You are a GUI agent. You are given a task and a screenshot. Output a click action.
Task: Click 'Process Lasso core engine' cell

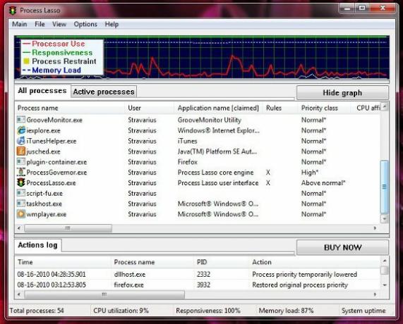(216, 173)
